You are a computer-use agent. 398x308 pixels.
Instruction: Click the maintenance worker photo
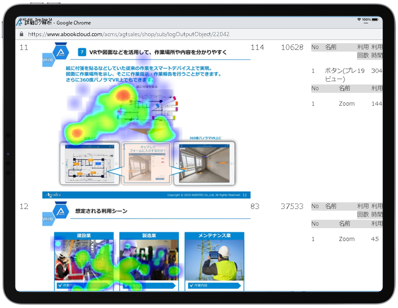click(214, 260)
